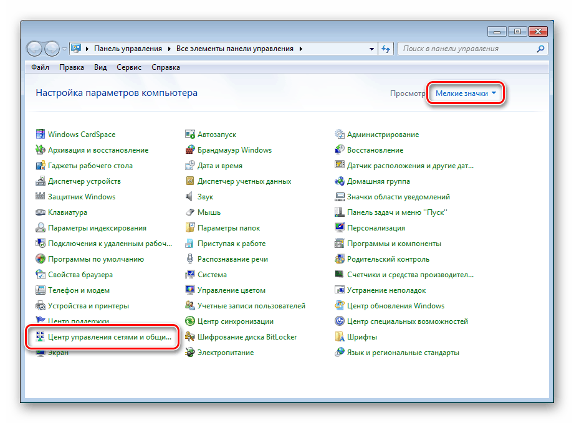Open the Параметры папок icon

(x=189, y=227)
